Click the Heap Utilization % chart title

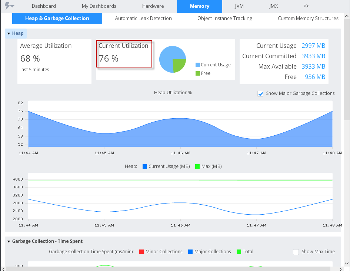[x=173, y=92]
